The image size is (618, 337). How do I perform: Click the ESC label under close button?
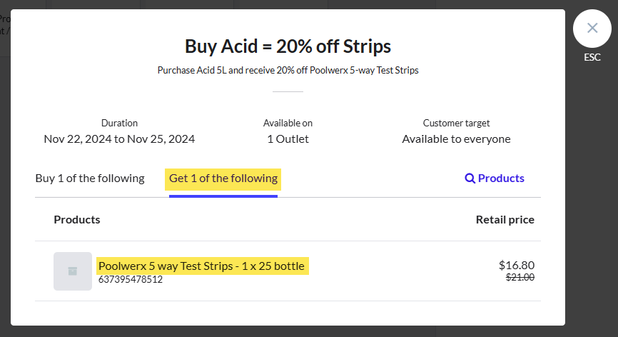coord(592,57)
